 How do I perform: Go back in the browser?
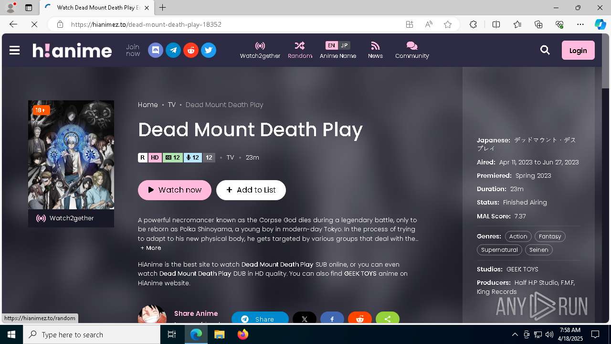(13, 24)
